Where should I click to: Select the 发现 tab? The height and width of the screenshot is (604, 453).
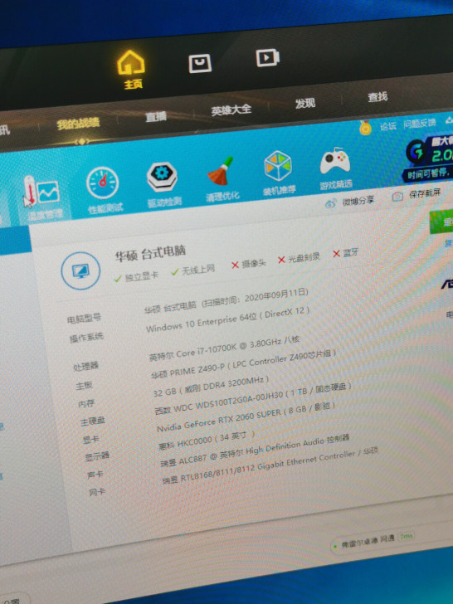(305, 103)
